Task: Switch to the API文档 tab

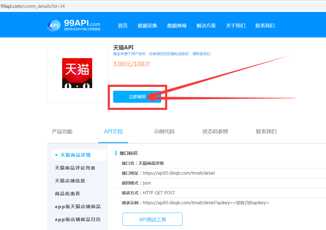Action: point(113,131)
